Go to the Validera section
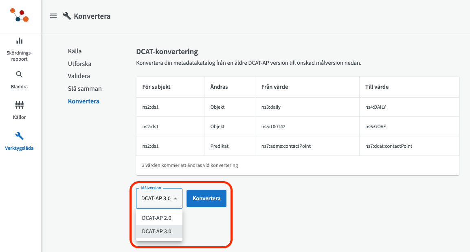This screenshot has height=252, width=470. [79, 76]
